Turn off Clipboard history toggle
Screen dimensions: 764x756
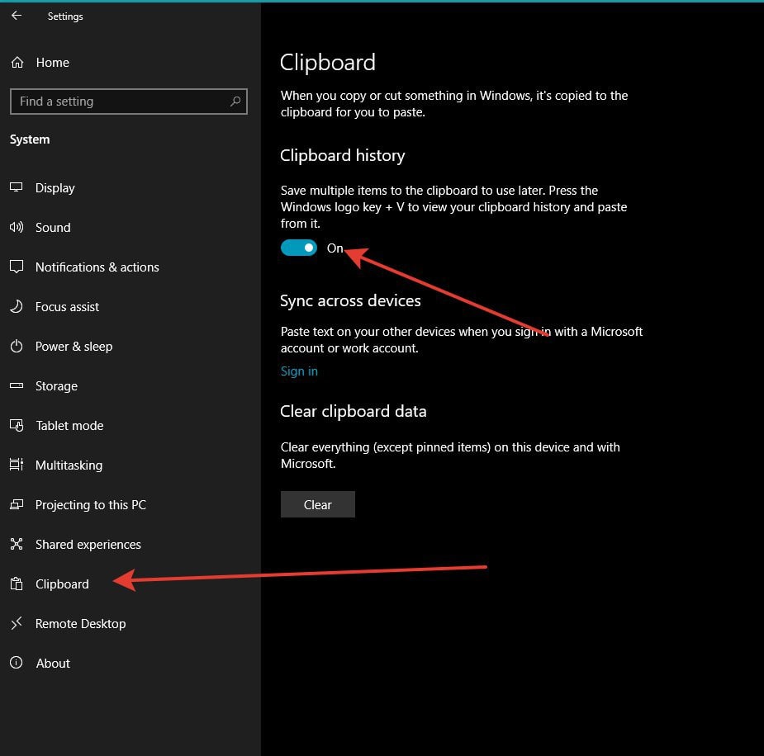(x=299, y=248)
